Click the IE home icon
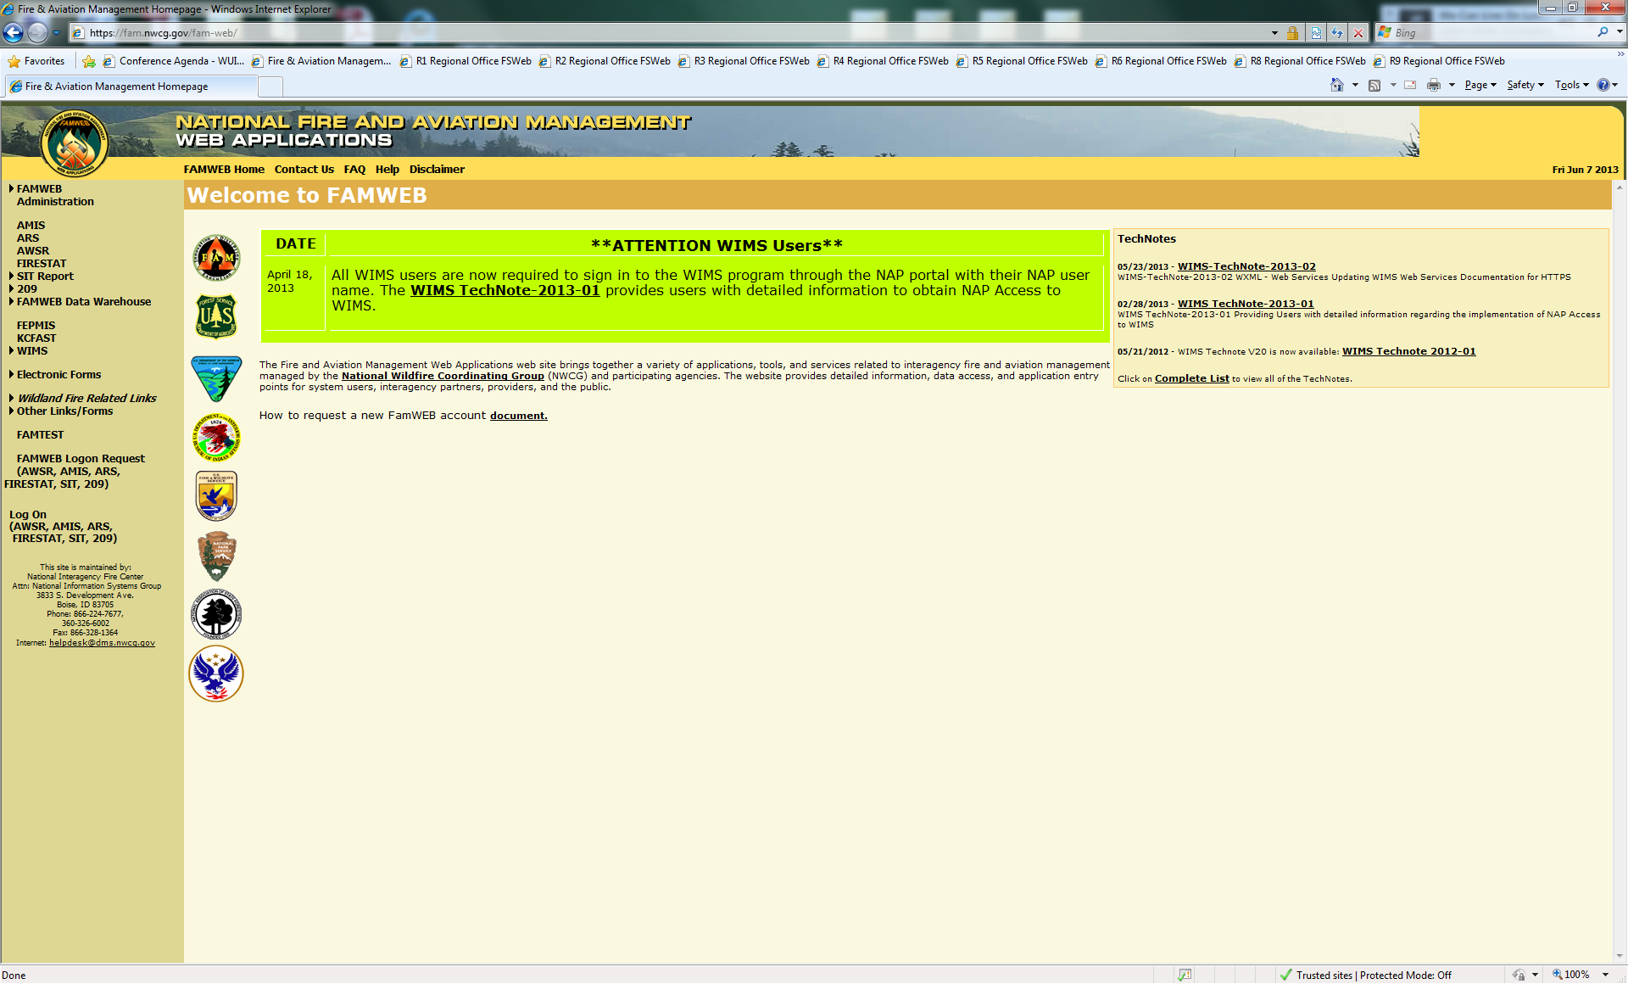 point(1337,85)
